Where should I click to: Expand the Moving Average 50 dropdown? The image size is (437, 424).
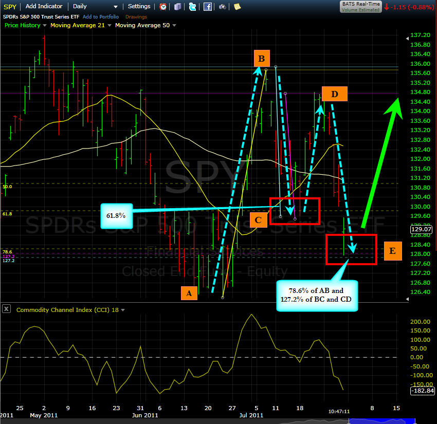[174, 25]
